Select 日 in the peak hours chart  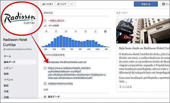[105, 31]
